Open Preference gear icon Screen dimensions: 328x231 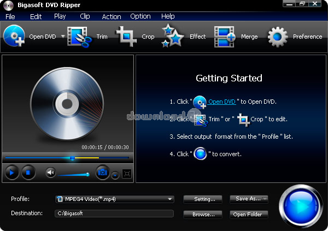[x=278, y=37]
